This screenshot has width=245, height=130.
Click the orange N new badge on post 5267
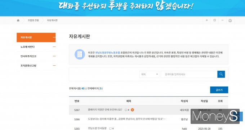coord(132,110)
